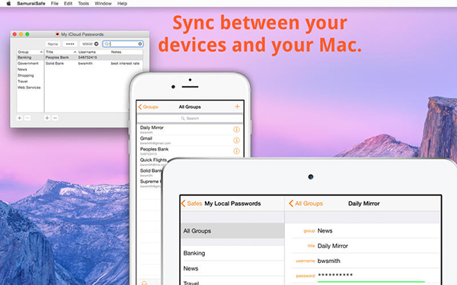Click username 548752415 in Mac table
Screen dimensions: 457x285
point(88,58)
